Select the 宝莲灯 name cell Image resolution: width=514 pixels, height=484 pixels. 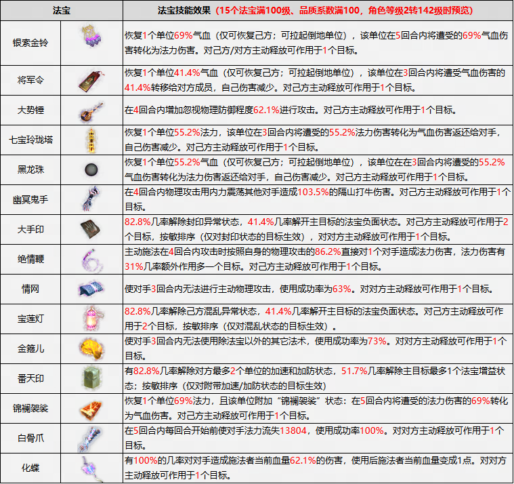pos(30,319)
